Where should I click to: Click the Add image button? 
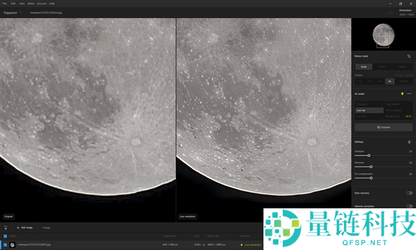pyautogui.click(x=24, y=228)
